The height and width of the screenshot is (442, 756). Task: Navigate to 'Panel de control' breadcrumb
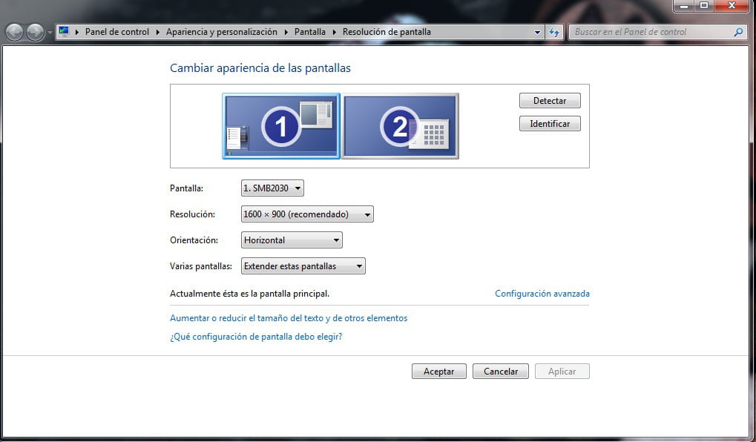pyautogui.click(x=117, y=32)
